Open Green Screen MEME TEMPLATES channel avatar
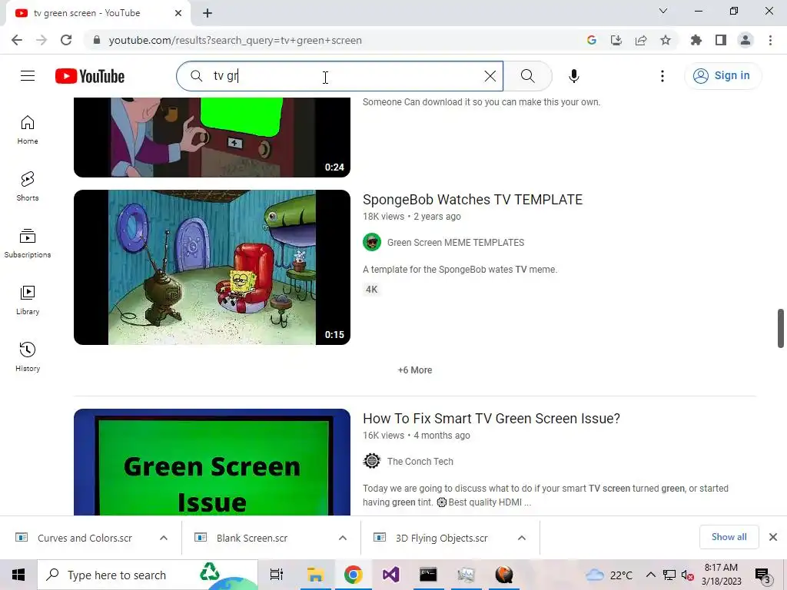The image size is (787, 590). (x=372, y=242)
